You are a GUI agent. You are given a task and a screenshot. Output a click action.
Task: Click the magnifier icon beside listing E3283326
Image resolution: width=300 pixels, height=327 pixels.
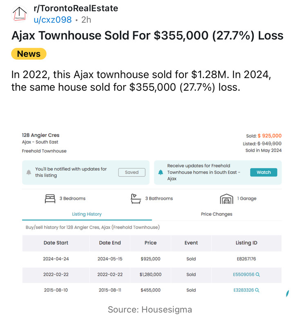coord(257,290)
